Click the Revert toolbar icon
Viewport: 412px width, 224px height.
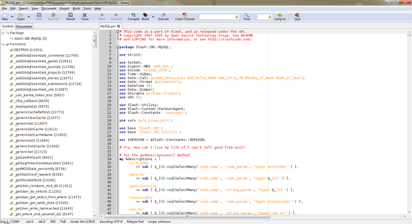click(x=71, y=16)
